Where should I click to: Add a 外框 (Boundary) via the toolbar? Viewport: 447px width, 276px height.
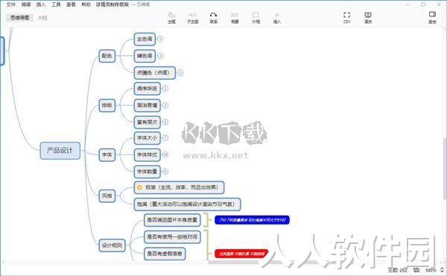[x=256, y=18]
